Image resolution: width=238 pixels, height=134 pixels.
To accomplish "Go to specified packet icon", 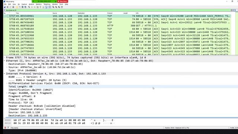I will pyautogui.click(x=38, y=7).
